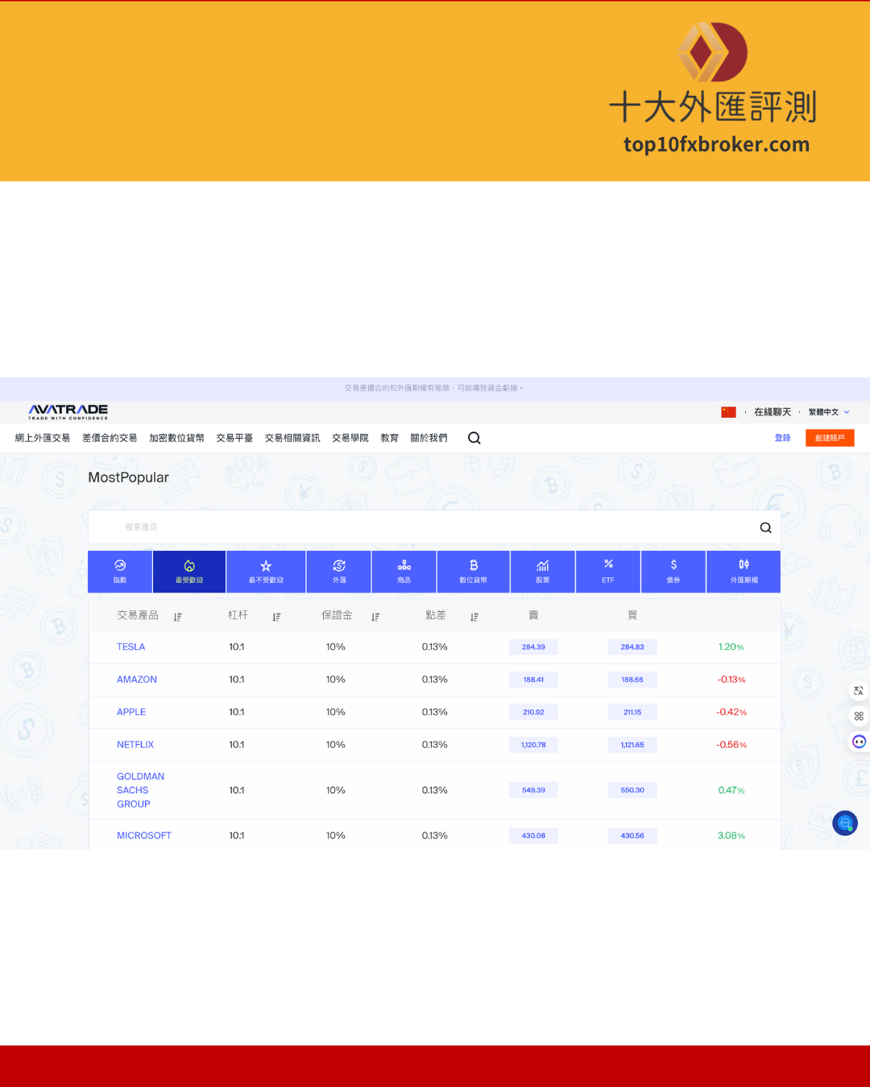
Task: Select the ETF percent icon tab
Action: coord(608,571)
